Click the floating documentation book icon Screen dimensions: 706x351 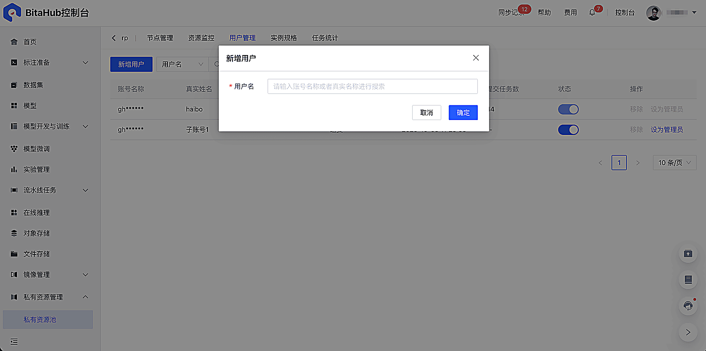point(688,280)
